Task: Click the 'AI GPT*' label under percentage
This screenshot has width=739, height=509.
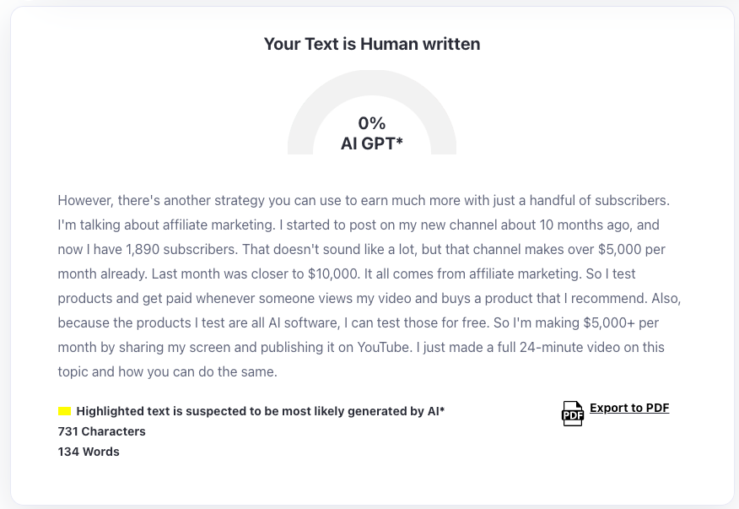Action: 372,143
